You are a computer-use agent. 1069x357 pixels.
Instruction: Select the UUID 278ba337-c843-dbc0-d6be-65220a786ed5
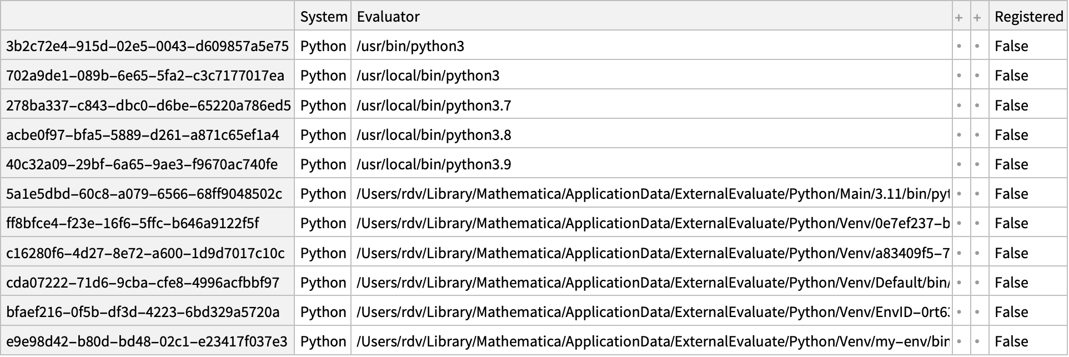coord(148,105)
